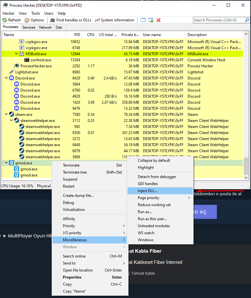
Task: Sort by the PID column header
Action: click(77, 35)
